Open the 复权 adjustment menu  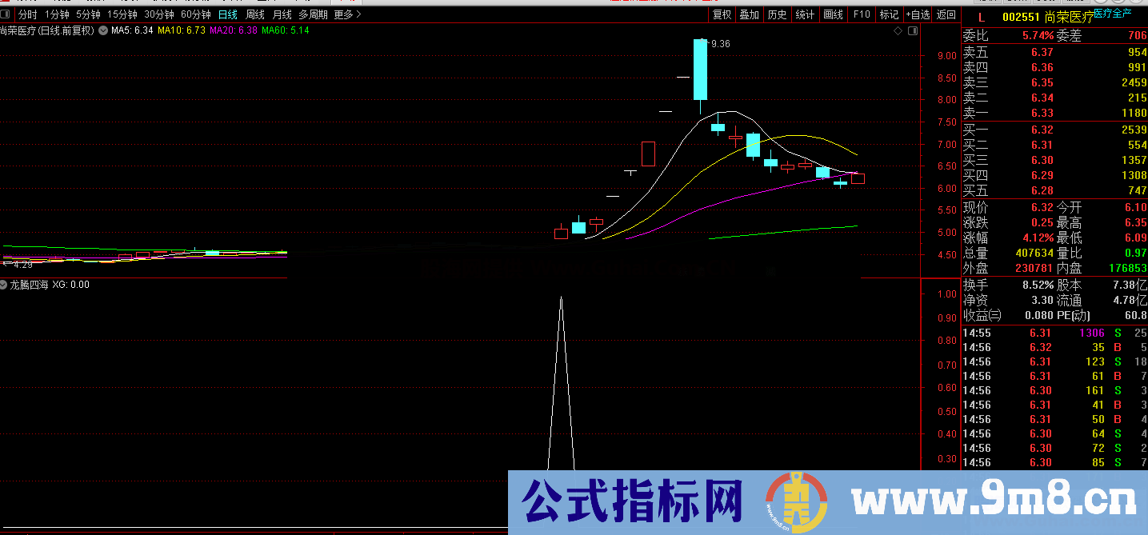coord(722,14)
